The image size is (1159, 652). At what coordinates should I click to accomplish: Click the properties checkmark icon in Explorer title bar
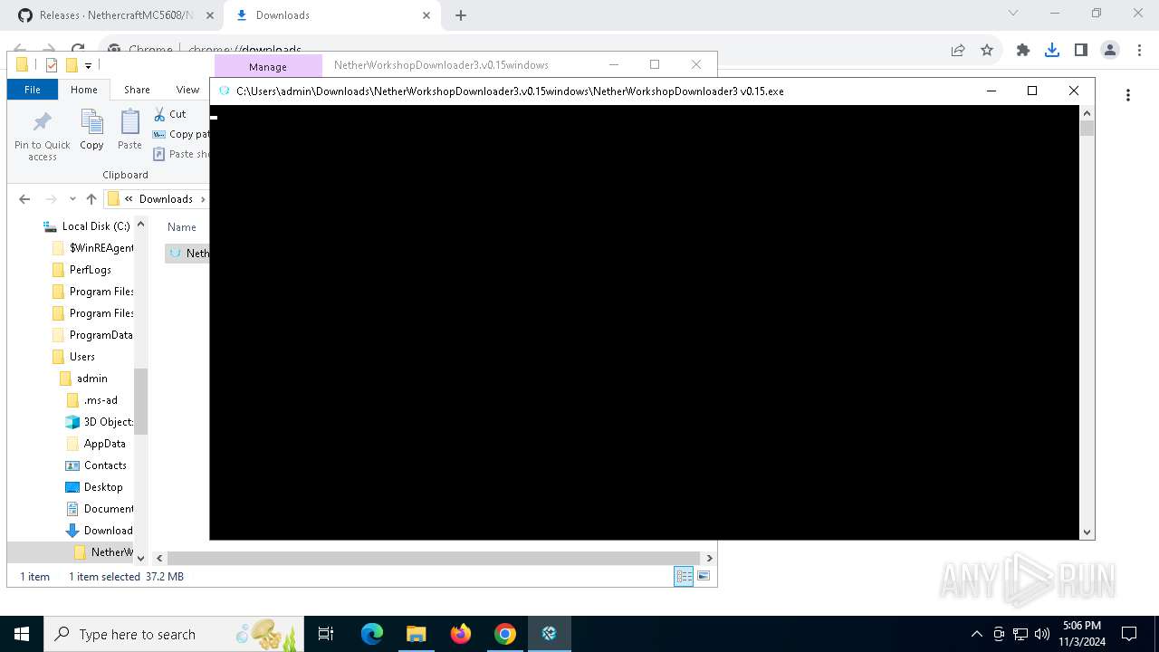click(51, 65)
